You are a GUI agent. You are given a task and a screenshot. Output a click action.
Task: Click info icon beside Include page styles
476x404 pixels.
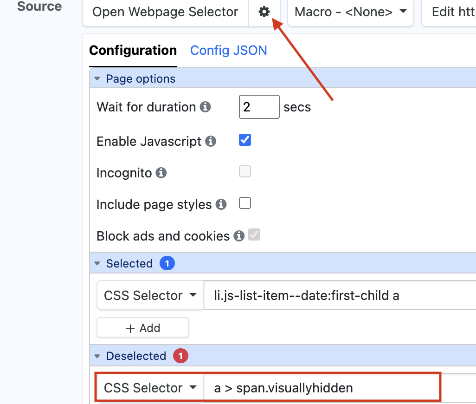point(221,204)
